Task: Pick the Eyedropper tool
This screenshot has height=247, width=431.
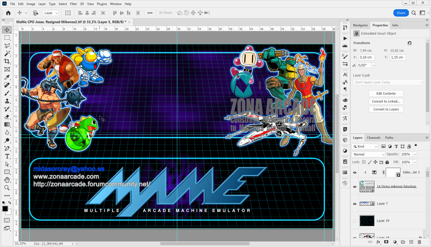Action: pos(7,77)
